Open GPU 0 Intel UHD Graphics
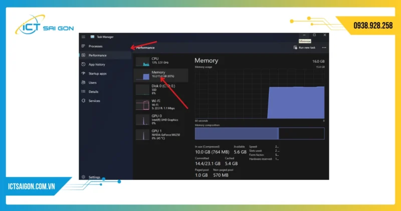The image size is (401, 211). point(161,119)
